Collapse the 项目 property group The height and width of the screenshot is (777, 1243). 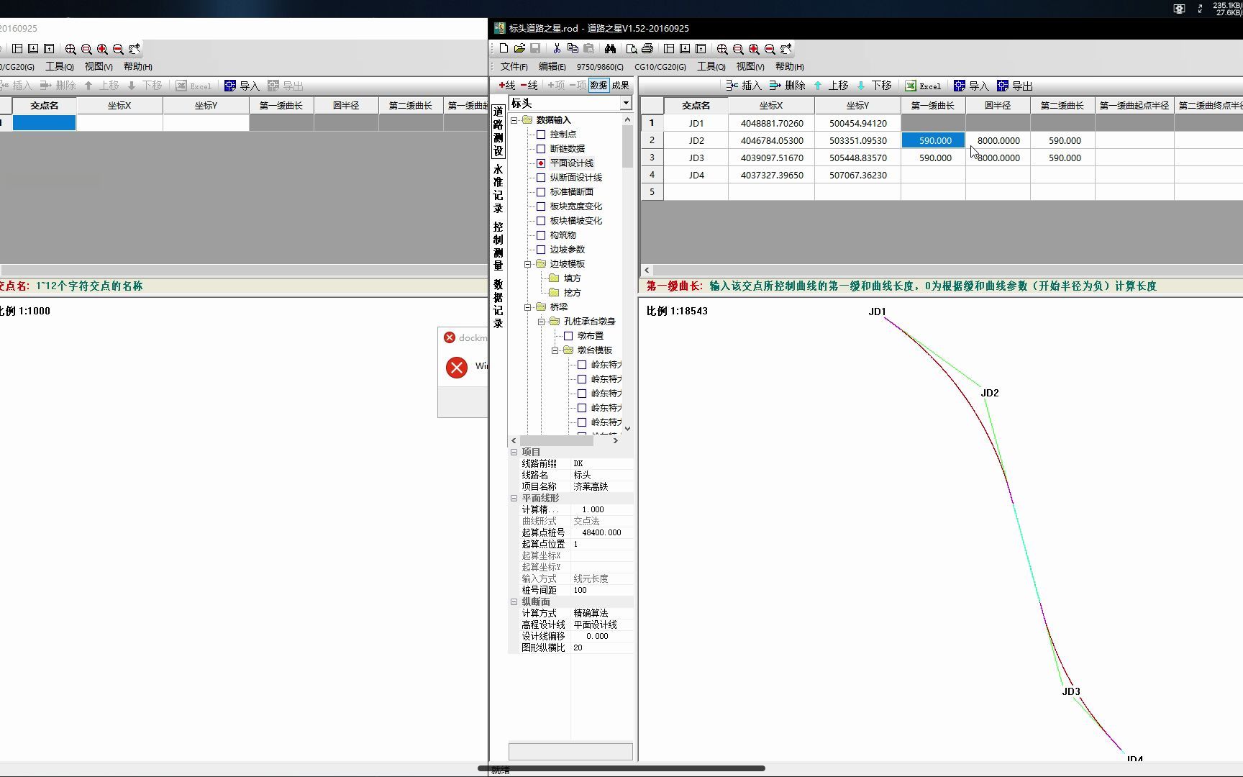[x=514, y=452]
